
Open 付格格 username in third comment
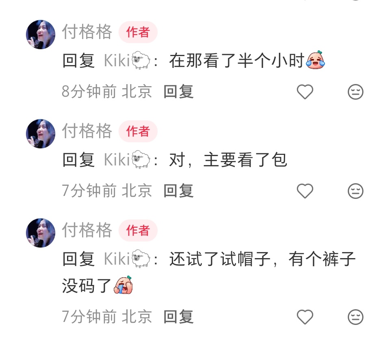pyautogui.click(x=87, y=230)
